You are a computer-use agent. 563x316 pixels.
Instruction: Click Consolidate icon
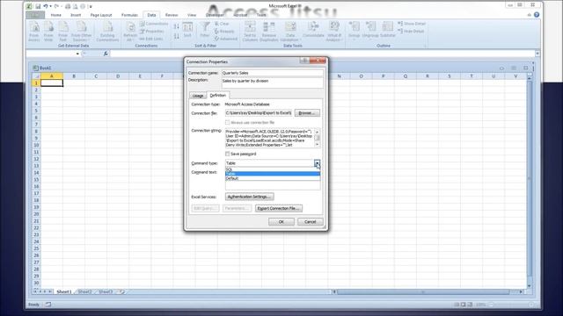coord(313,30)
